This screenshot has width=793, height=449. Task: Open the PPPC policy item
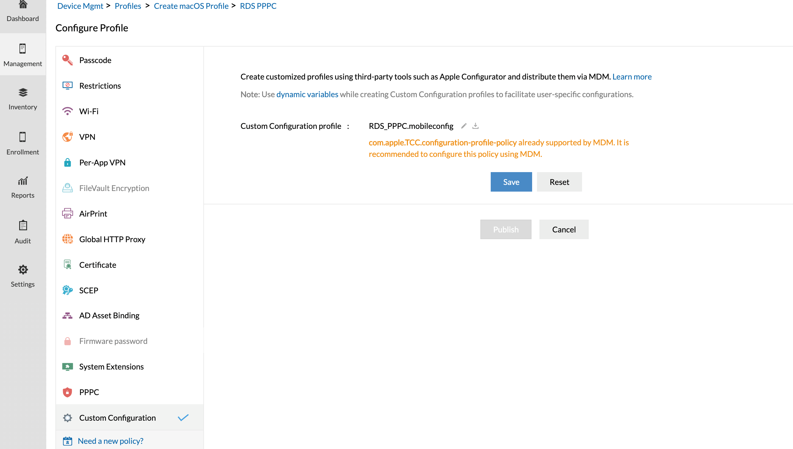(89, 392)
